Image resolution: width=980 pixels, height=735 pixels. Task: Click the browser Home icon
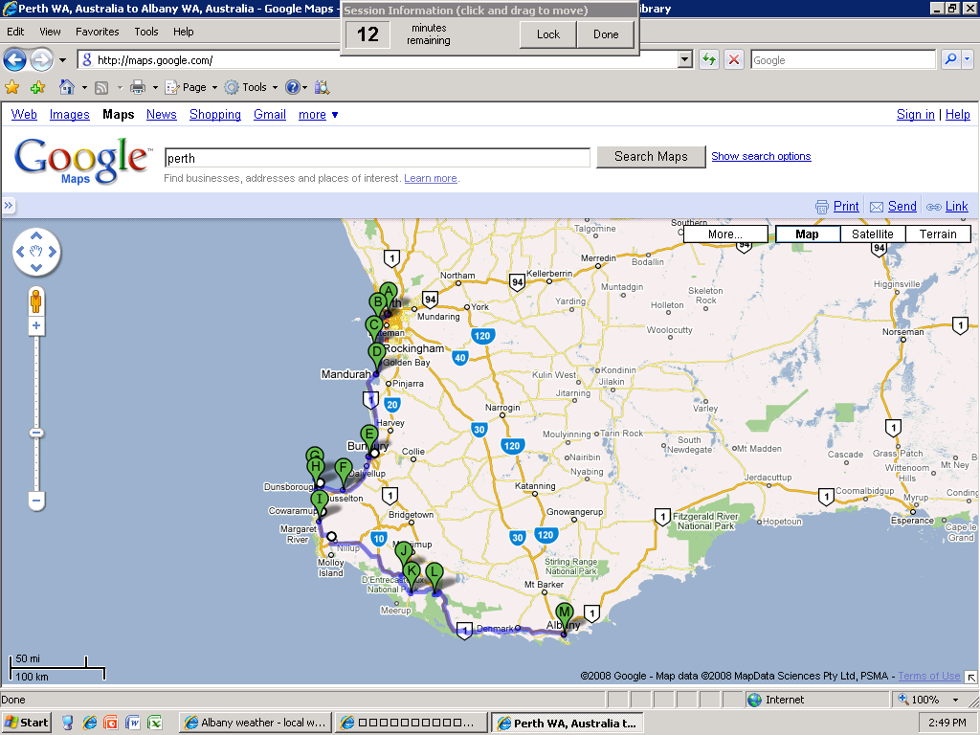pyautogui.click(x=67, y=87)
